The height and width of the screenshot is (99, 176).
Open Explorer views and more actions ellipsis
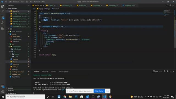click(29, 5)
